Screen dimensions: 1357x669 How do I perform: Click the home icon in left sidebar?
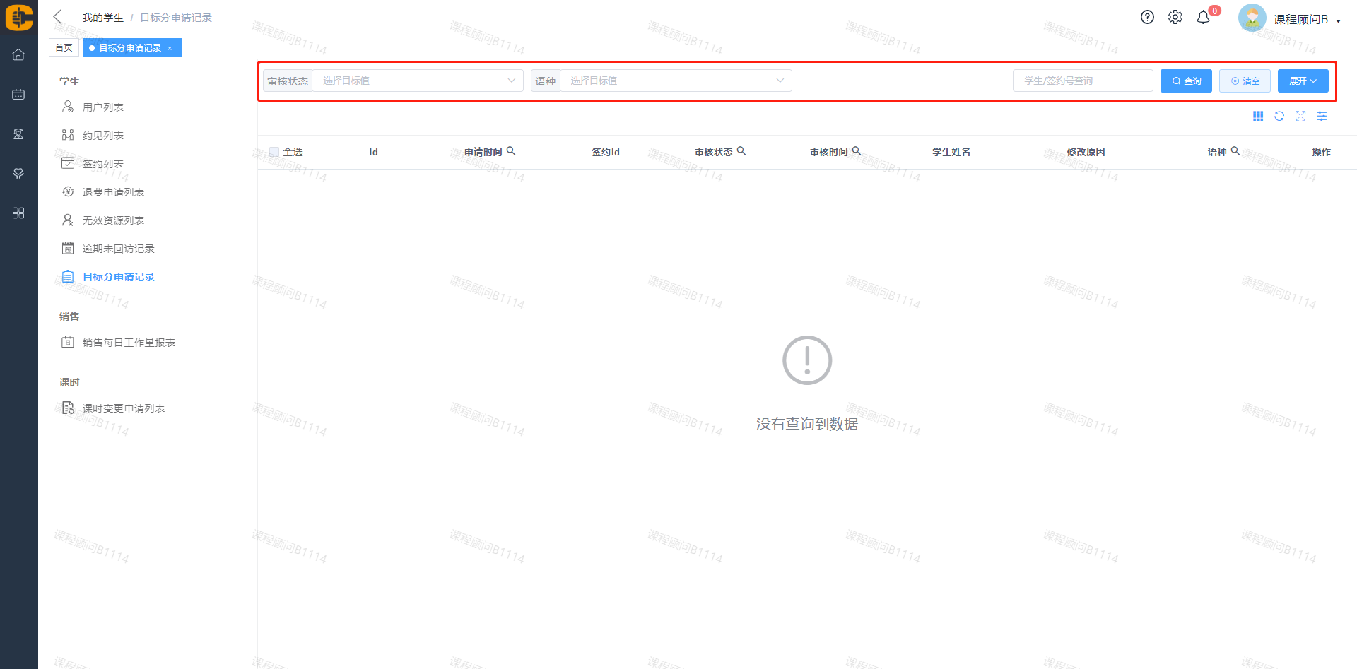coord(18,55)
